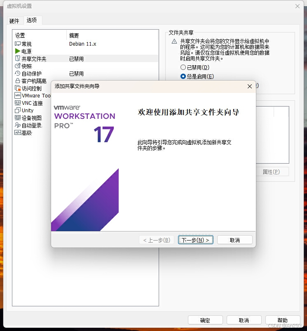Select the 设备视图 setting label
The height and width of the screenshot is (331, 307).
pyautogui.click(x=32, y=118)
